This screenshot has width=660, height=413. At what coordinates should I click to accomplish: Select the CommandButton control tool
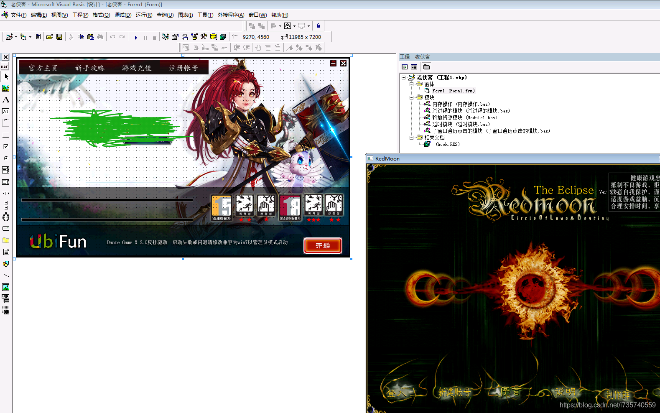pyautogui.click(x=6, y=135)
